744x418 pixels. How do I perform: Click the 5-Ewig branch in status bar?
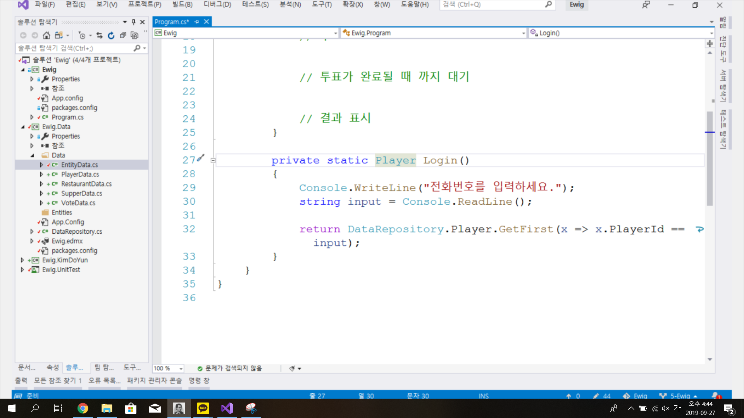tap(680, 396)
